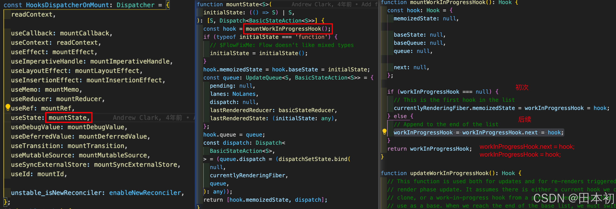Select the useCallback: mountCallback line

pos(61,33)
